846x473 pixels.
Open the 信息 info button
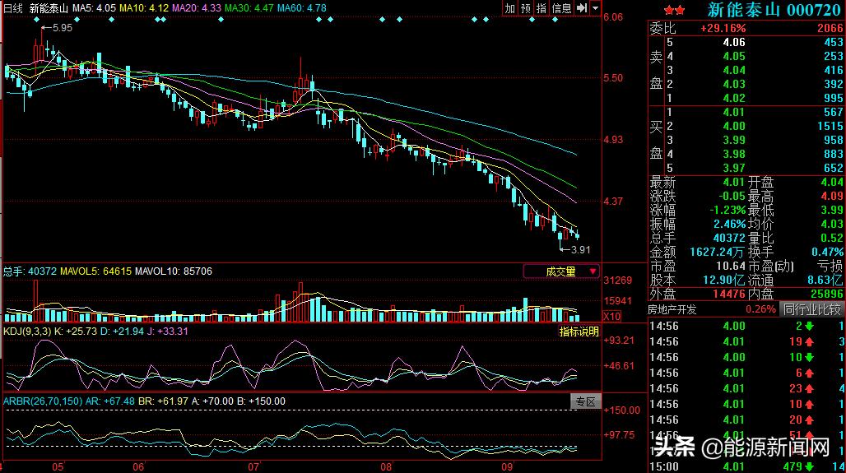pos(561,8)
